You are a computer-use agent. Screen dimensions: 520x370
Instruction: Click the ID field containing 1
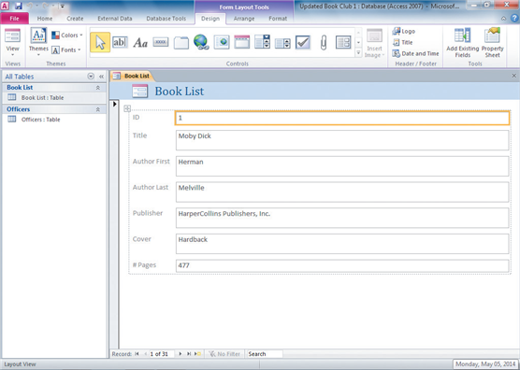342,119
